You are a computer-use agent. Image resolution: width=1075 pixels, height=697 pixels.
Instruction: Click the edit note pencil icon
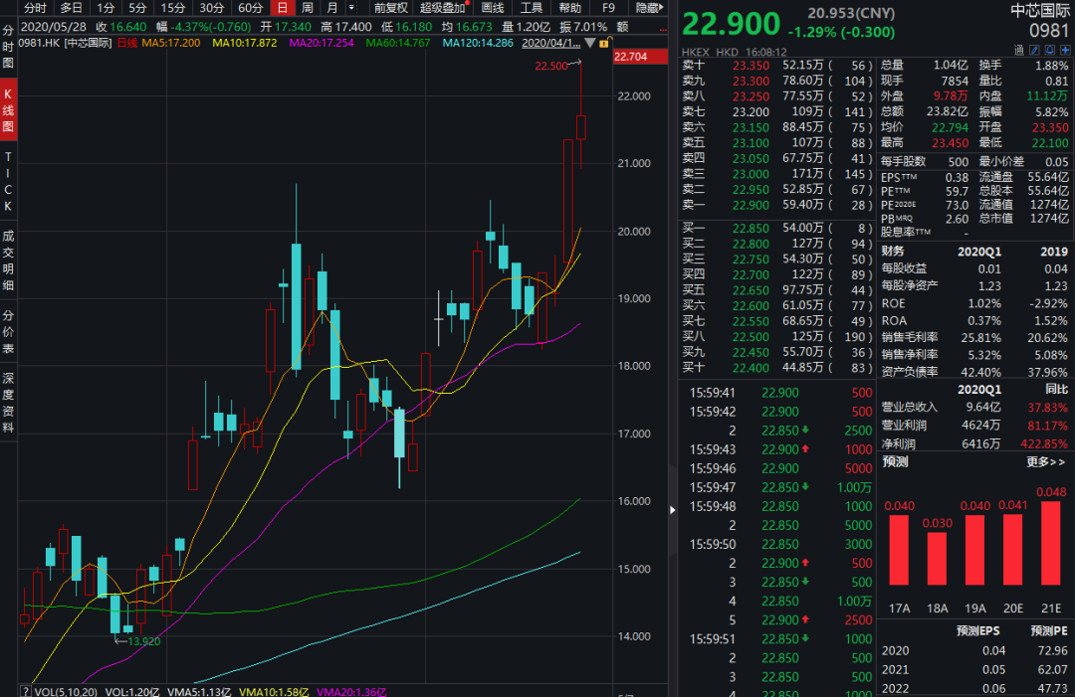pyautogui.click(x=1033, y=49)
